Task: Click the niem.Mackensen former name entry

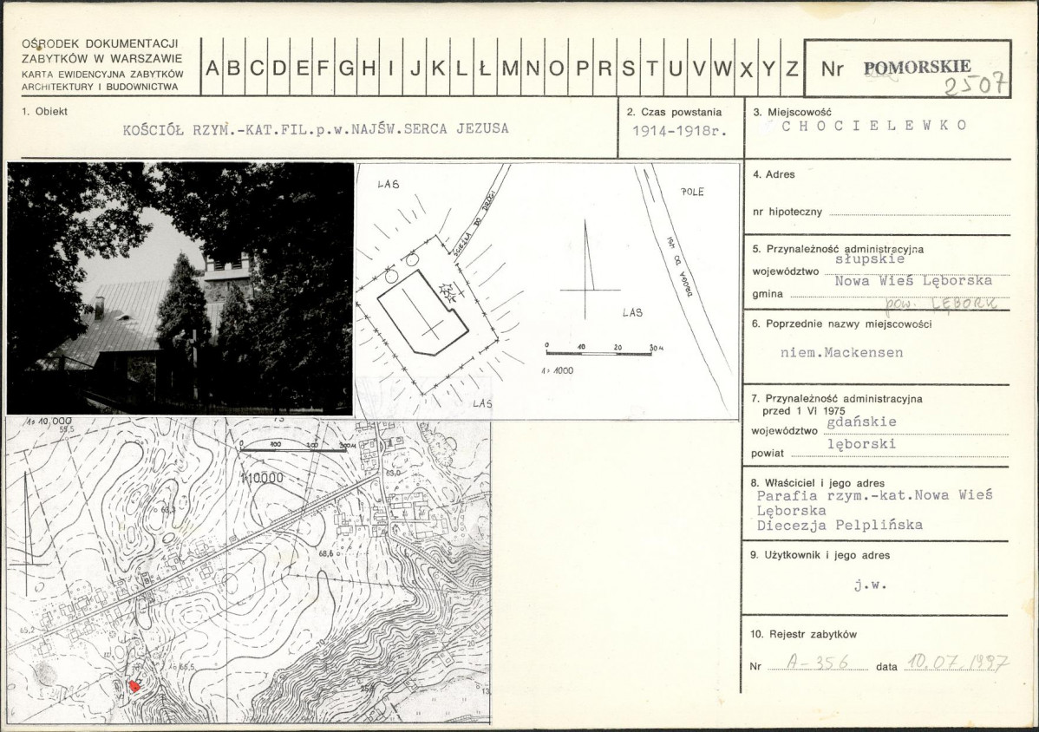Action: [841, 352]
